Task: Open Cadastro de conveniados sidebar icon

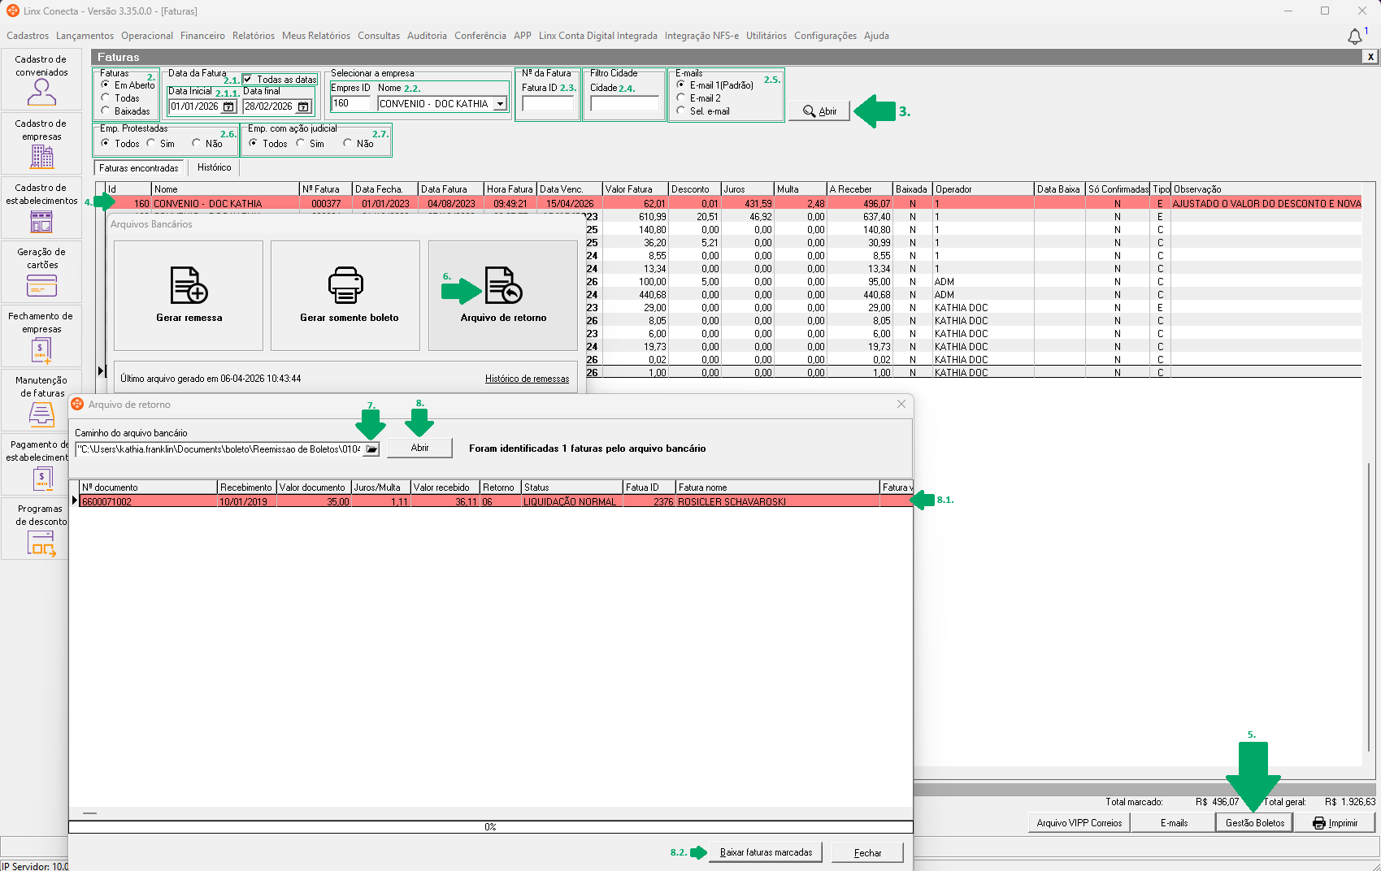Action: tap(41, 93)
